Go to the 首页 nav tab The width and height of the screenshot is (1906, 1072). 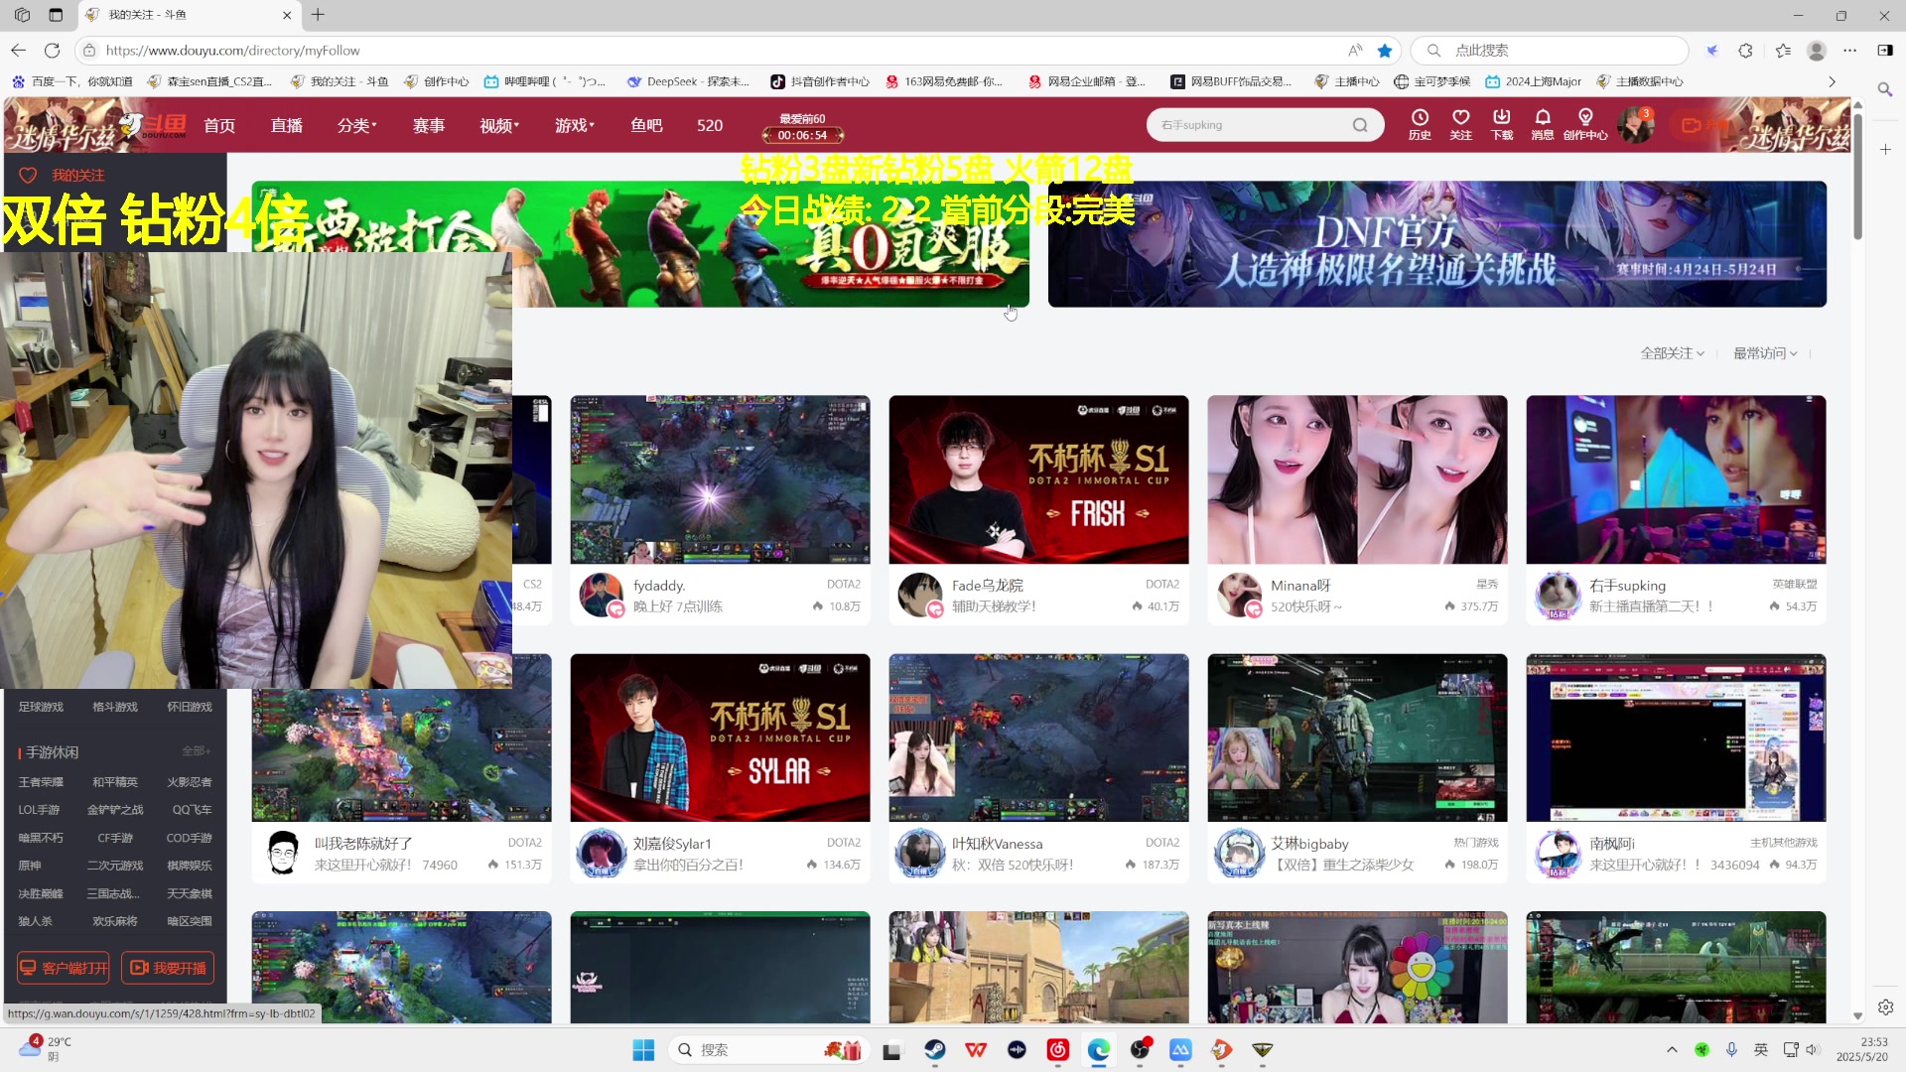point(219,125)
